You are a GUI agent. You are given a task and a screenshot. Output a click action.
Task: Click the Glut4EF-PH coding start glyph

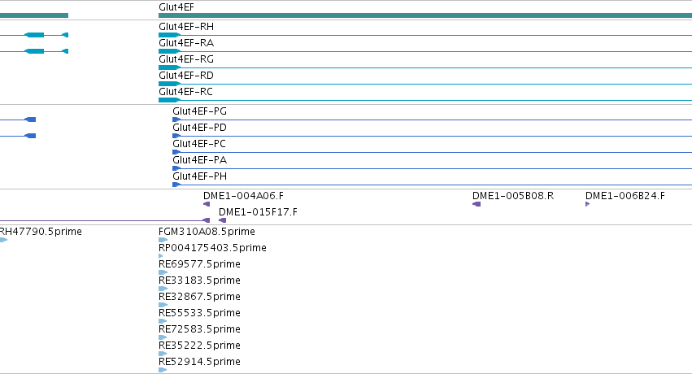pyautogui.click(x=176, y=185)
